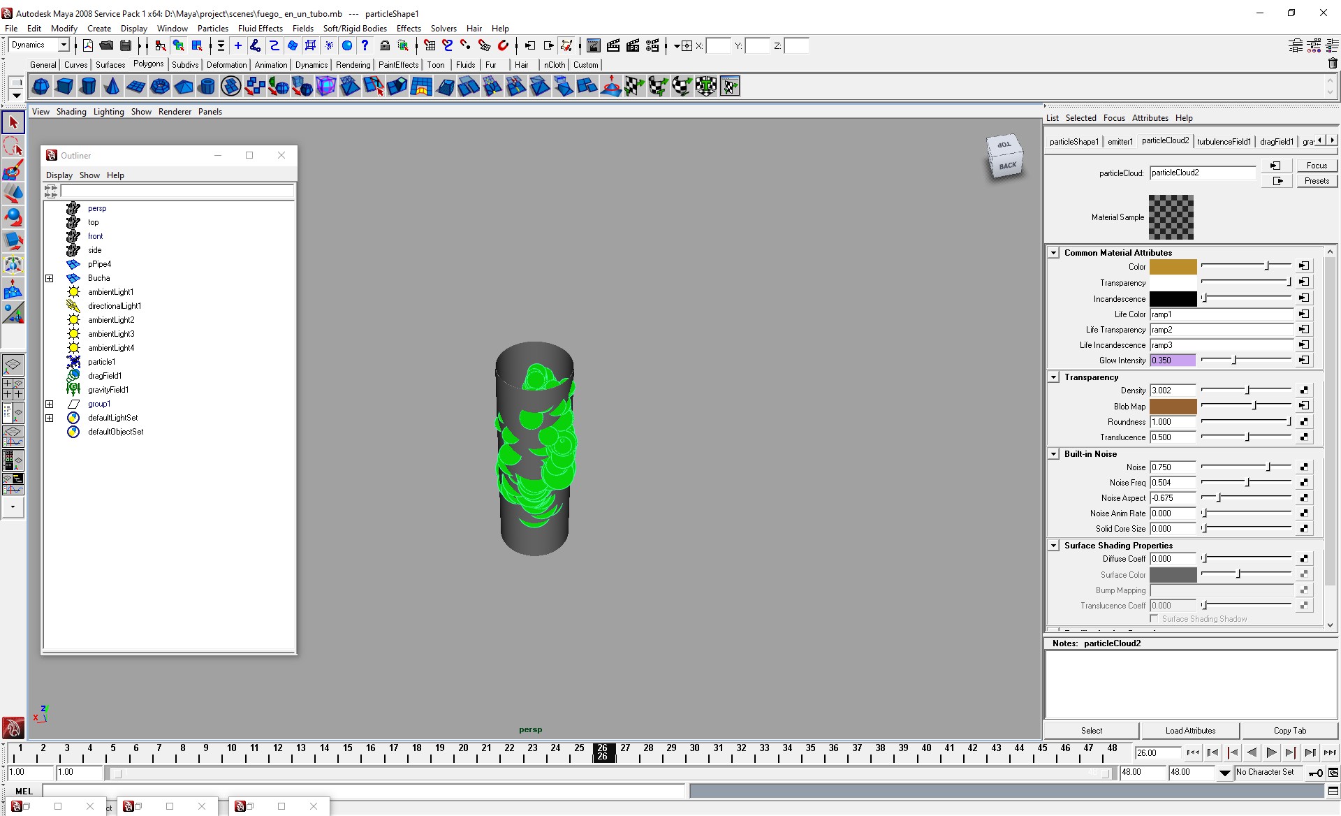Image resolution: width=1341 pixels, height=816 pixels.
Task: Open the Fluid Effects menu
Action: pos(260,29)
